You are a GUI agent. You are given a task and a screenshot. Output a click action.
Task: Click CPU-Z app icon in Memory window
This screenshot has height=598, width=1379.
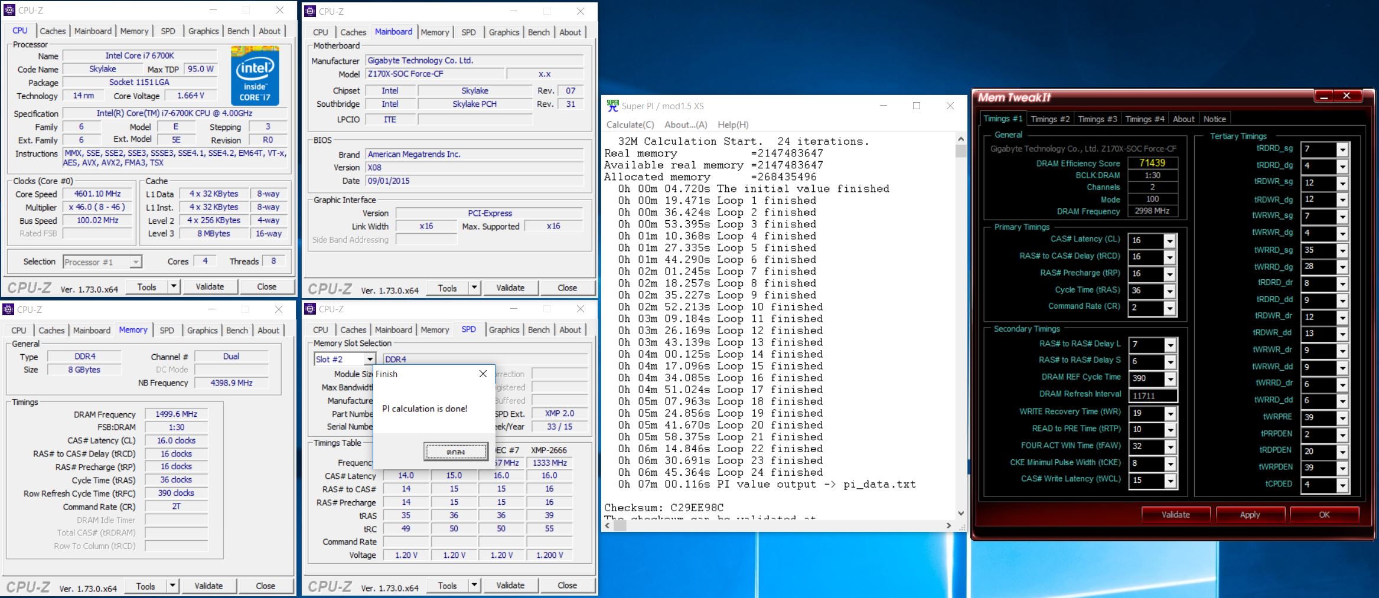[8, 309]
